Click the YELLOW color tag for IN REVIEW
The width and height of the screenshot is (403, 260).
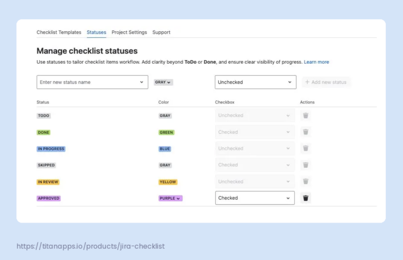point(168,182)
